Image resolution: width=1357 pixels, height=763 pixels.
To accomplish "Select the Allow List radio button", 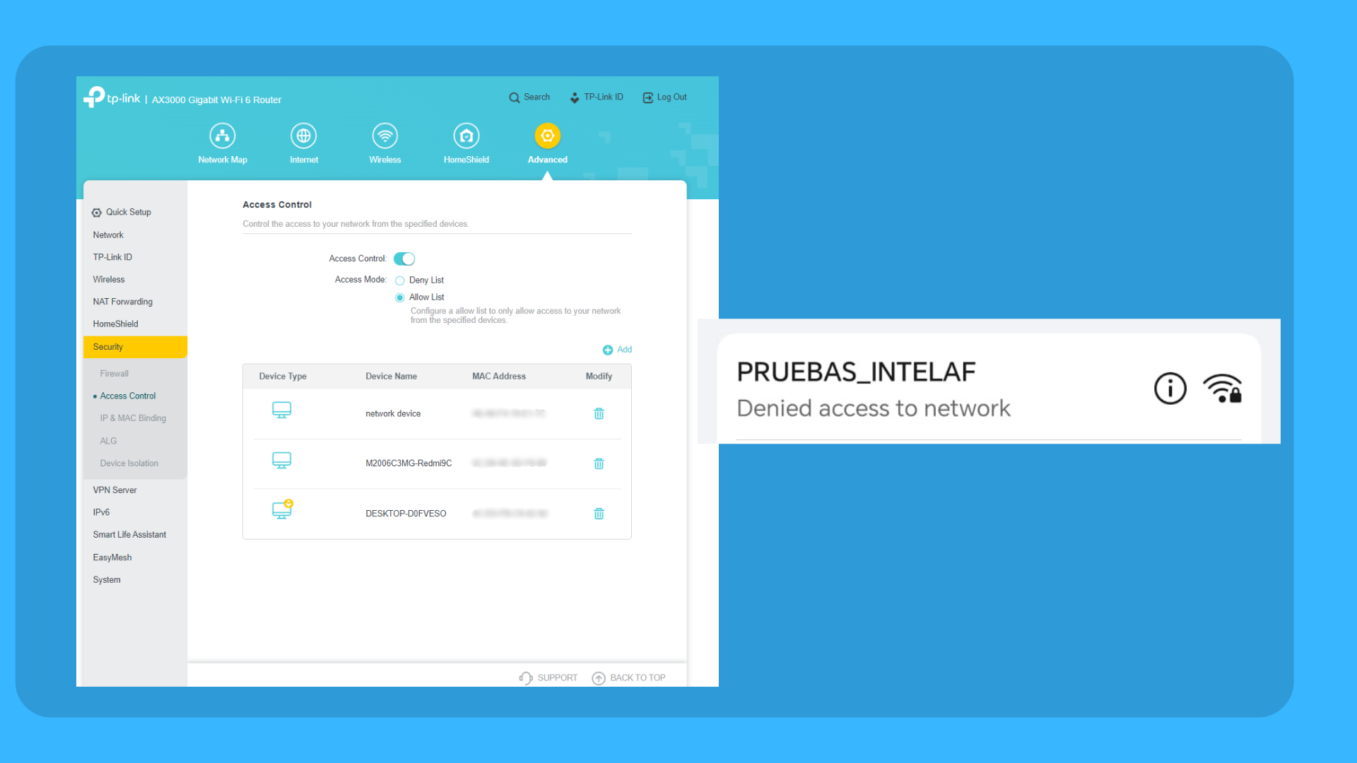I will pyautogui.click(x=400, y=297).
